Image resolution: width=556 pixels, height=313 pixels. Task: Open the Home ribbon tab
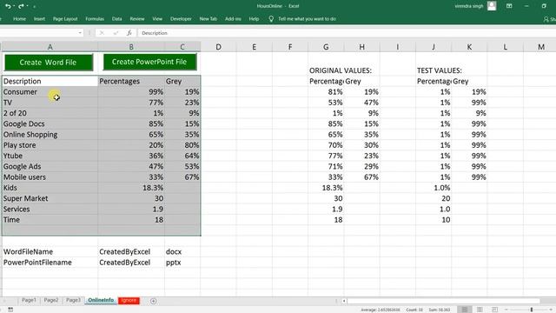[19, 19]
